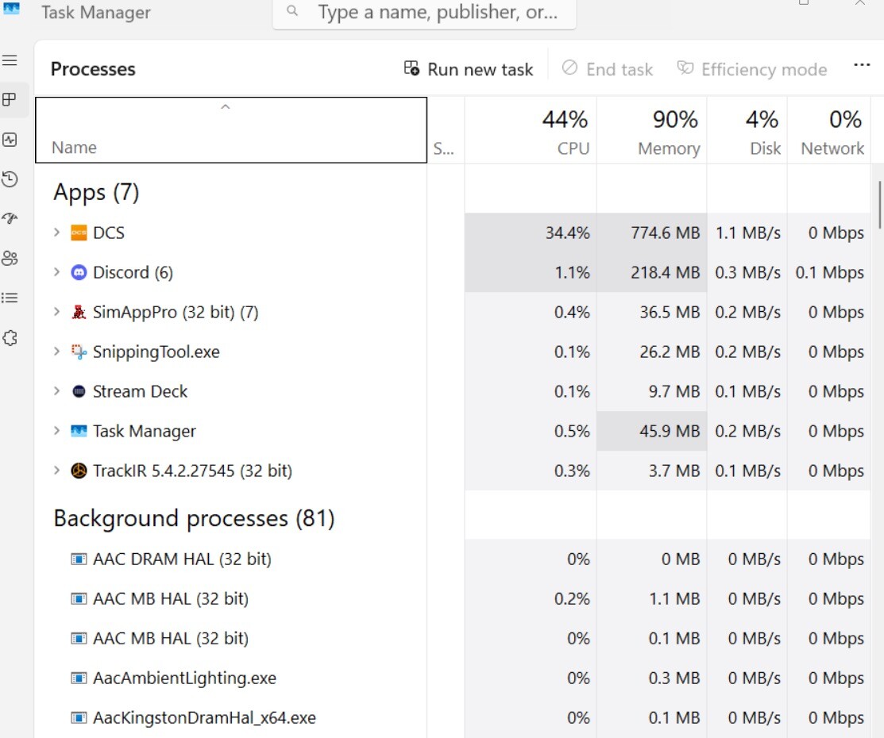
Task: Click the Discord app icon
Action: click(79, 273)
